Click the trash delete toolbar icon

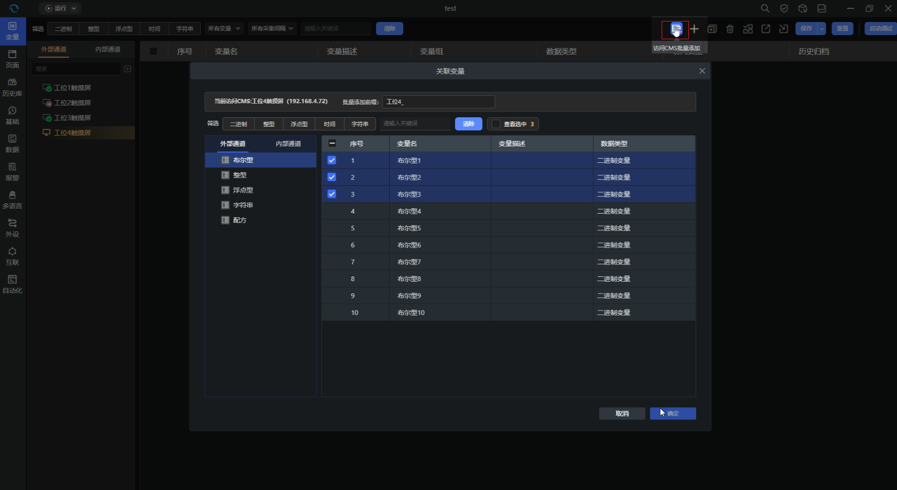point(730,29)
